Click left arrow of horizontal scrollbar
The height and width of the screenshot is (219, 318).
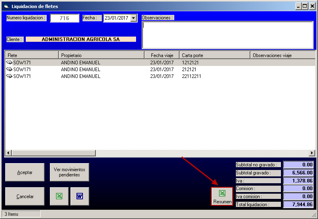tap(8, 153)
